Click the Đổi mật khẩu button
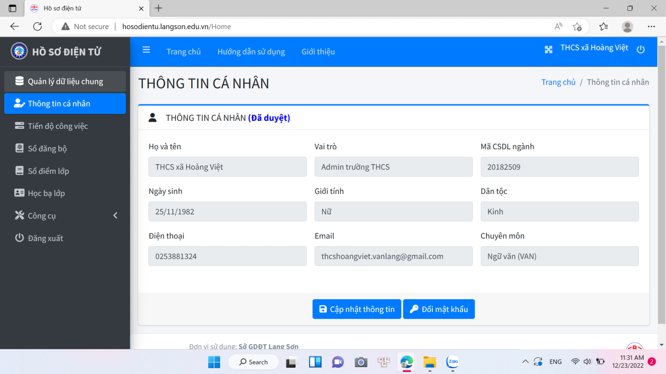 [439, 309]
